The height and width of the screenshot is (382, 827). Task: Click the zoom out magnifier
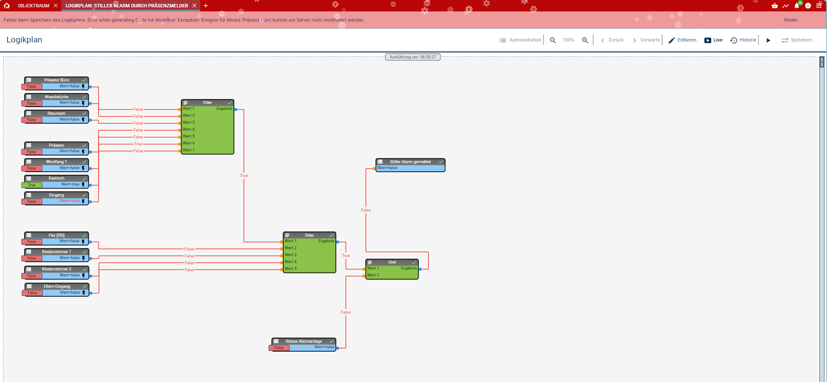click(552, 40)
